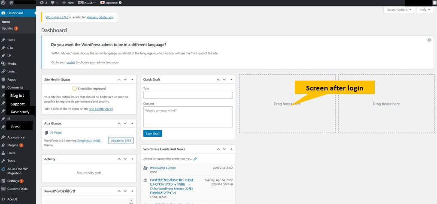Edit event location with the pencil icon
This screenshot has width=437, height=204.
195,159
